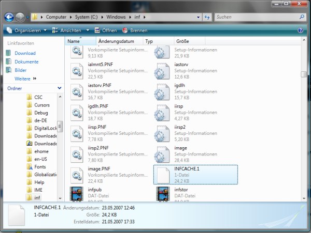
Task: Select the de-DE folder in tree
Action: [x=40, y=120]
